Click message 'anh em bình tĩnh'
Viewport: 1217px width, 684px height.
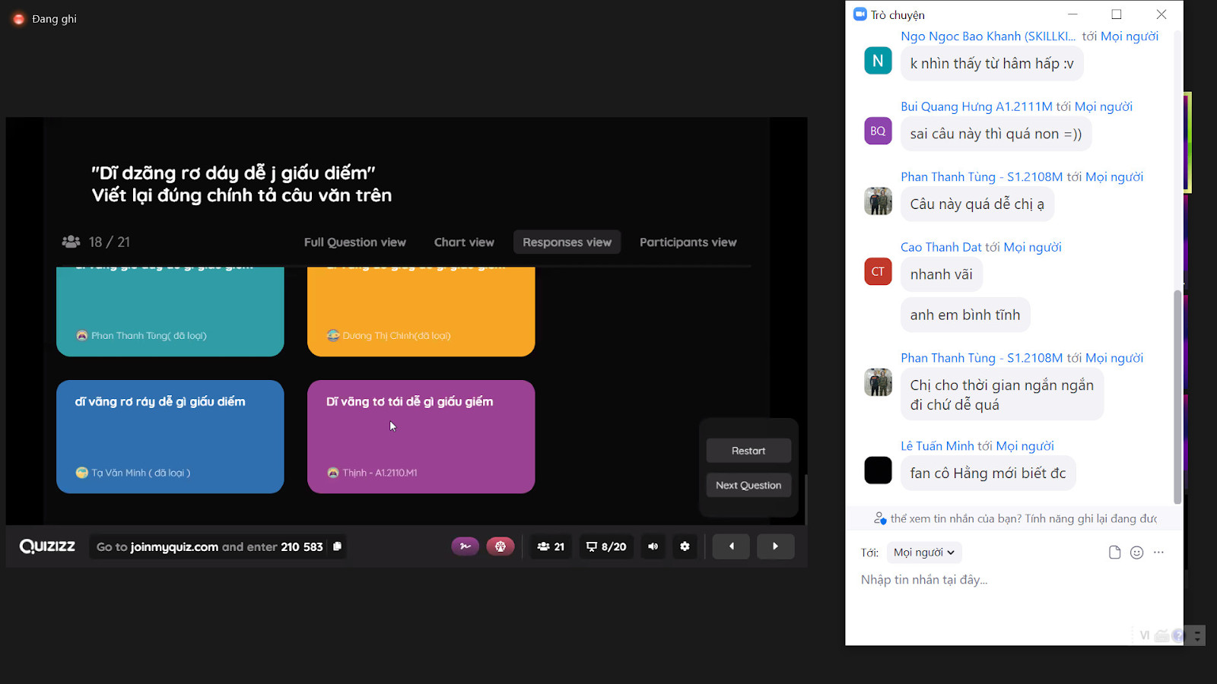[965, 315]
